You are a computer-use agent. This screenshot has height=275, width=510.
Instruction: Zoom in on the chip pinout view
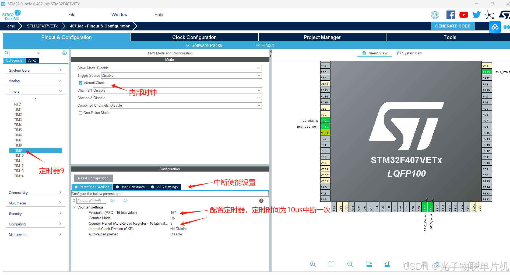click(313, 264)
